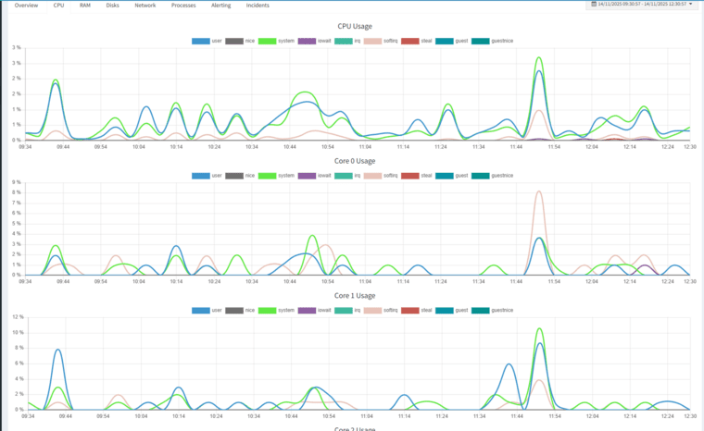The width and height of the screenshot is (704, 431).
Task: Toggle softirq series in CPU Usage legend
Action: tap(381, 41)
